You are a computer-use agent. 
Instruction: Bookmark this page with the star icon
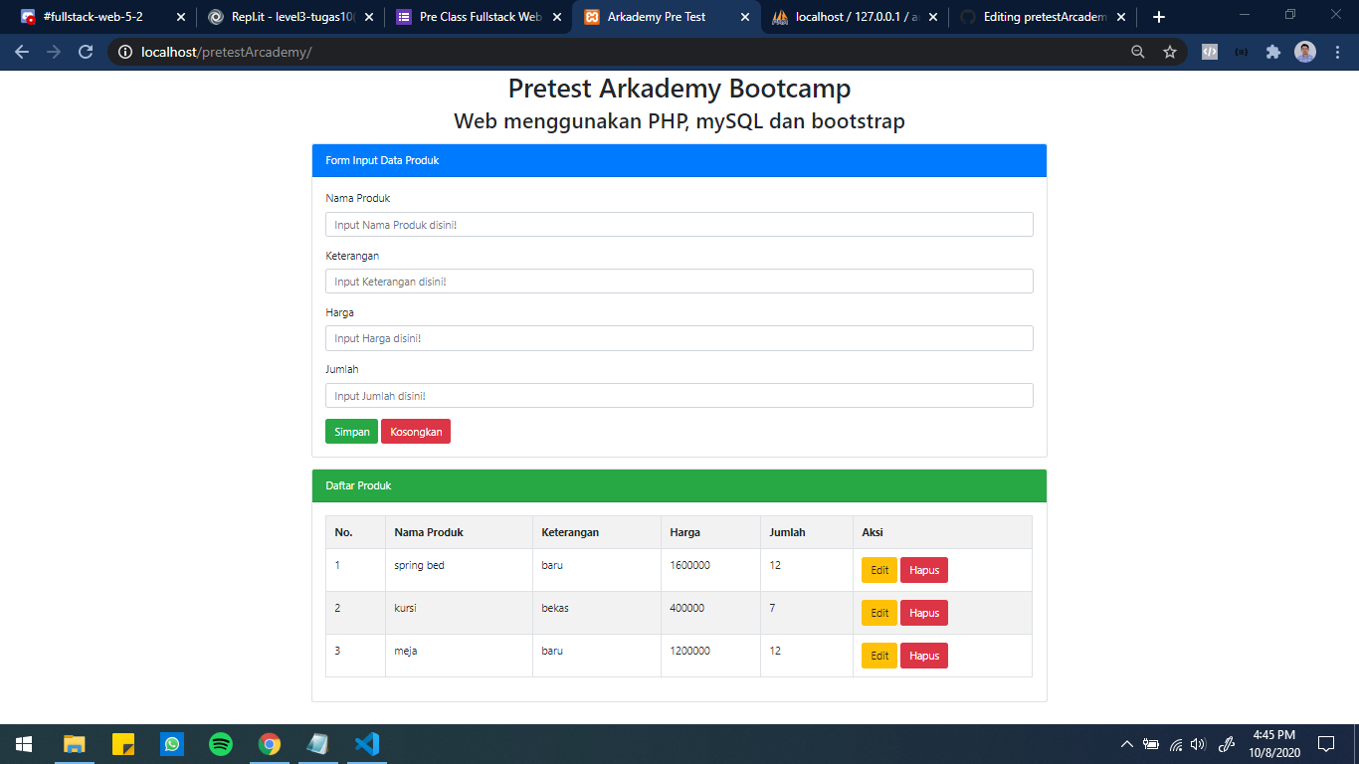1170,52
